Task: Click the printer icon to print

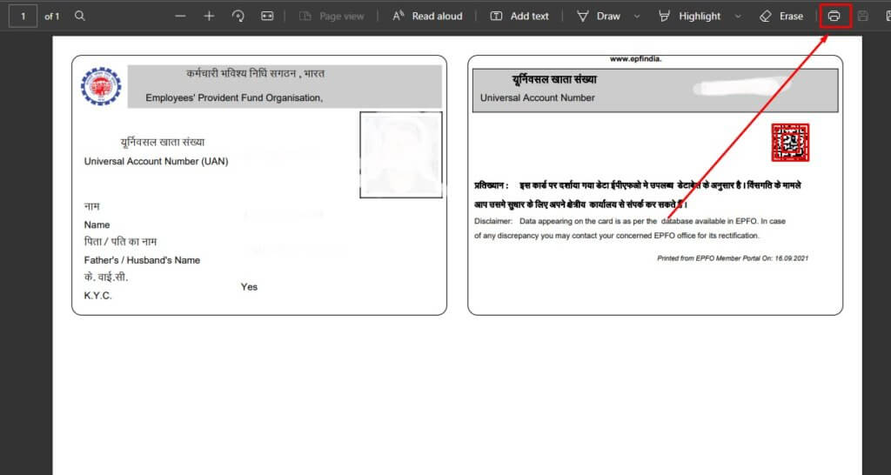Action: (x=834, y=16)
